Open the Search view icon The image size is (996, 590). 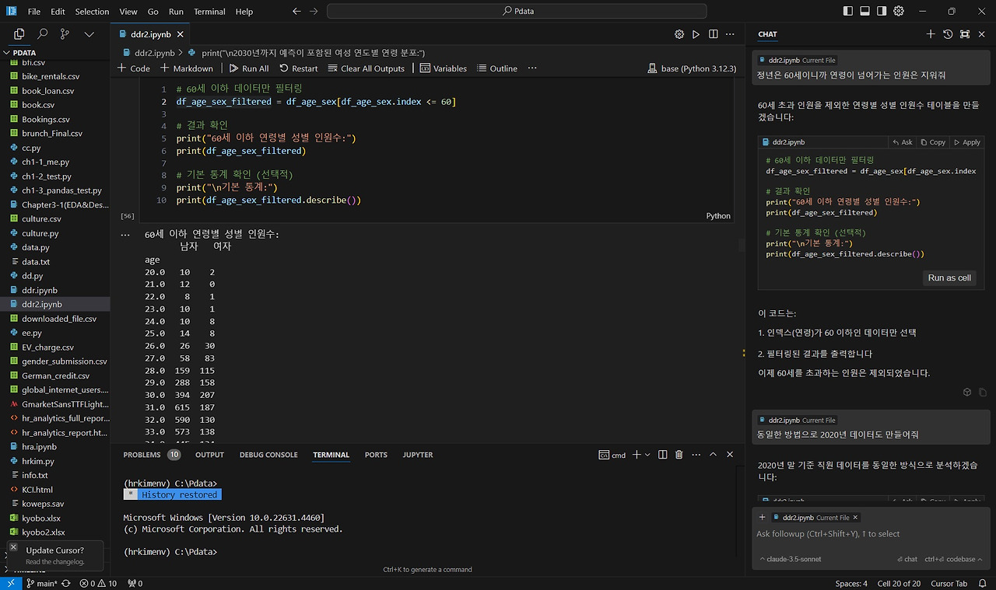[x=43, y=34]
